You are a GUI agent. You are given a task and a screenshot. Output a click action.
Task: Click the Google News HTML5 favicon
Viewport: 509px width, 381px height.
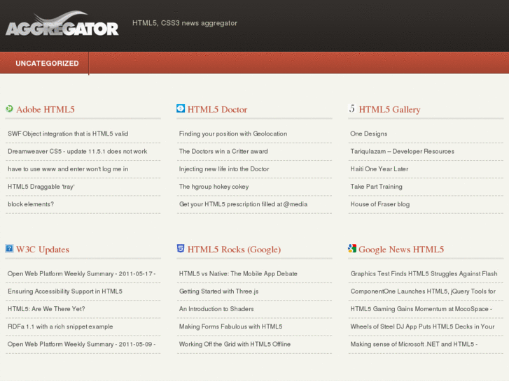coord(352,248)
